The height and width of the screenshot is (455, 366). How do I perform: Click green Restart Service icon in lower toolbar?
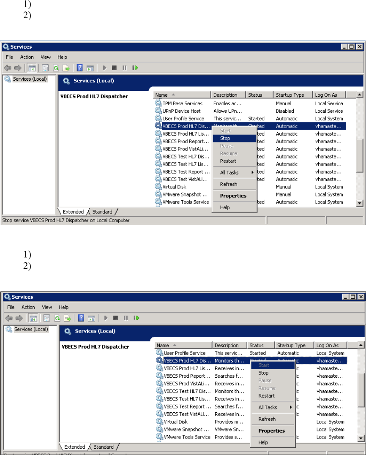pos(136,318)
